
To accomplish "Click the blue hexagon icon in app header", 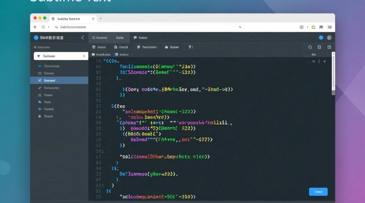I will pyautogui.click(x=321, y=38).
